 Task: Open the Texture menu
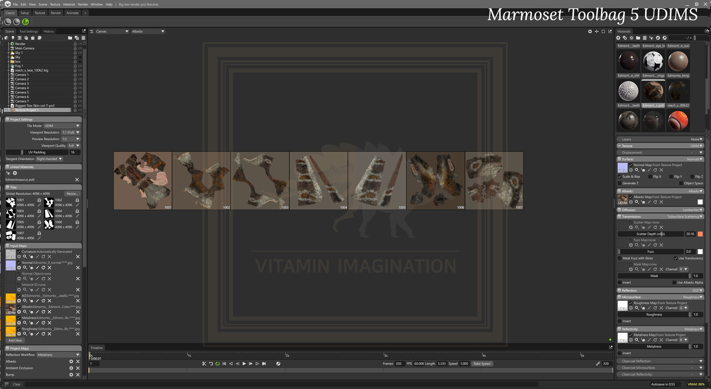[x=55, y=4]
